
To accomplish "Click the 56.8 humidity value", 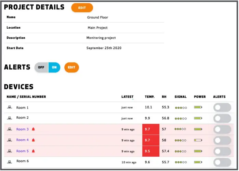I will click(x=165, y=118).
